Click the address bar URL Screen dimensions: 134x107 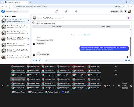pyautogui.click(x=31, y=7)
